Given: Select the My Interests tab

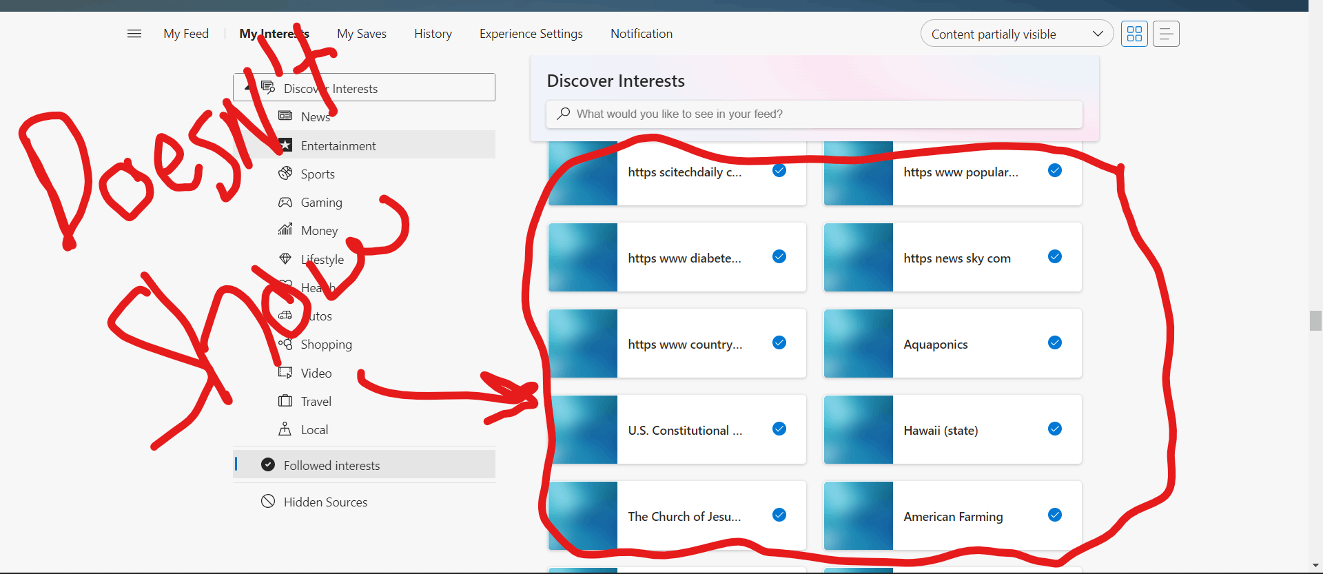Looking at the screenshot, I should 274,34.
